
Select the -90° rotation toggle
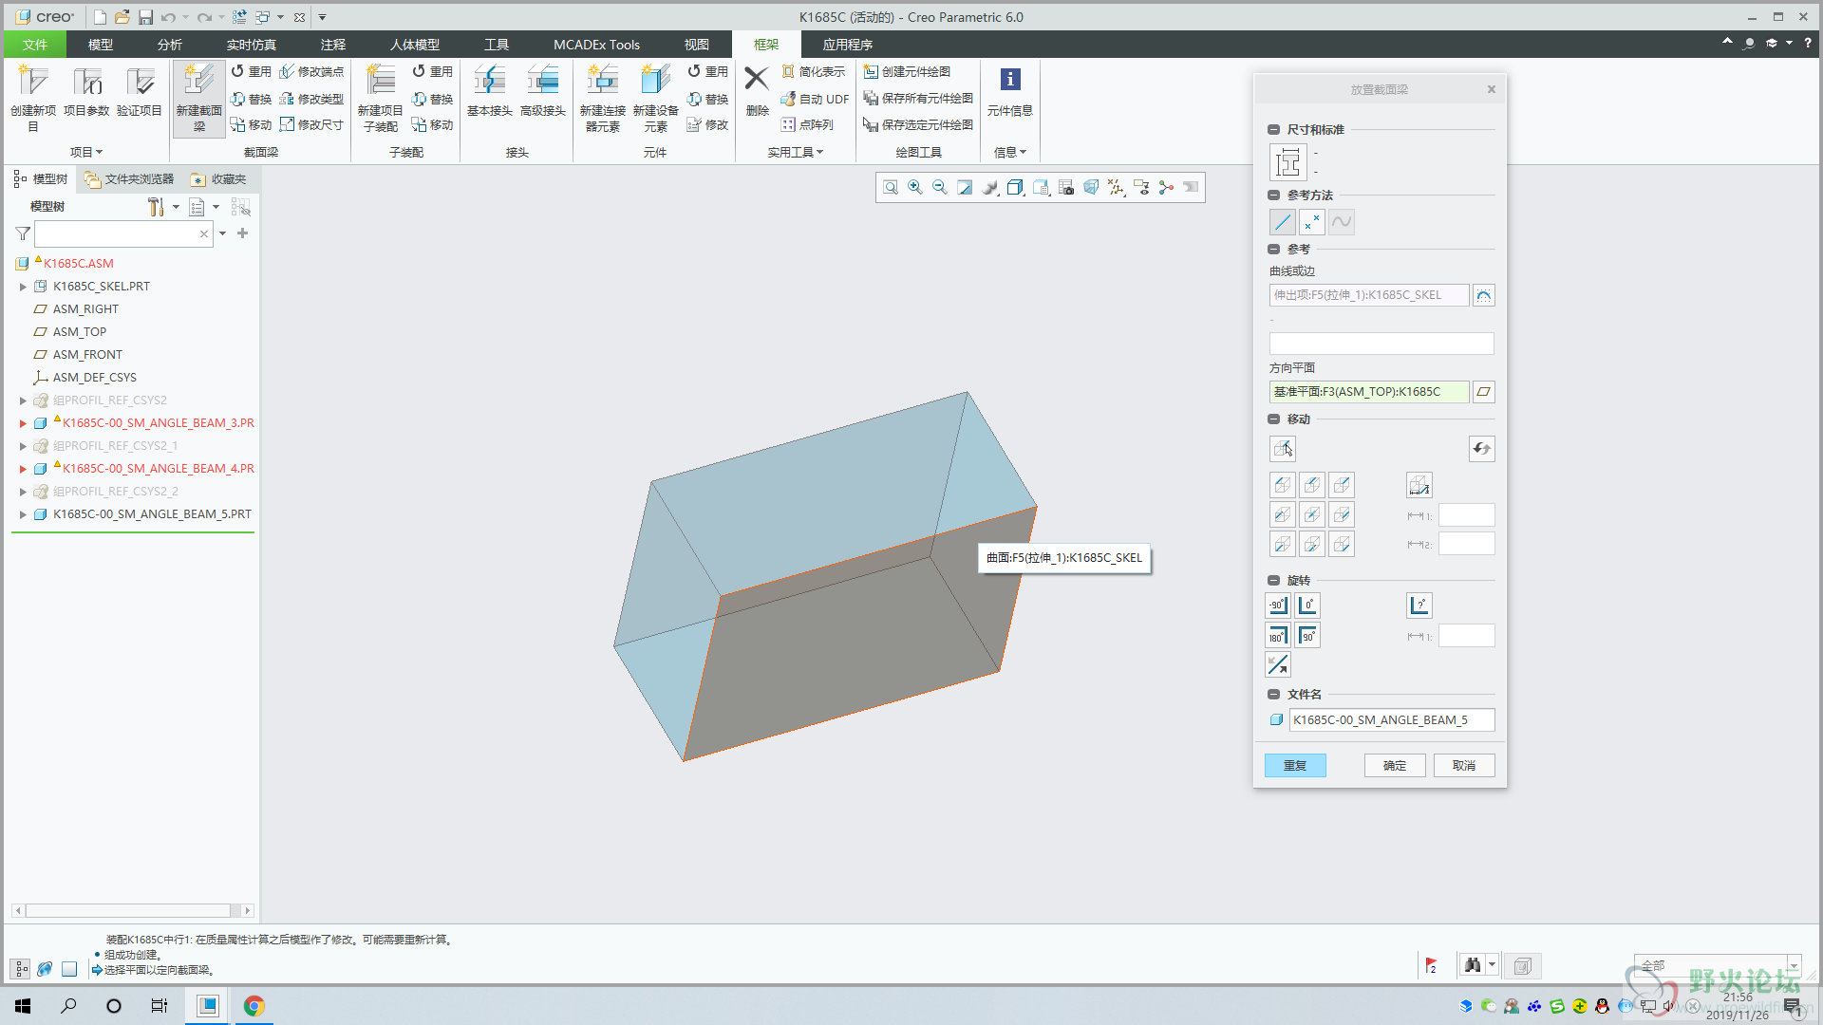click(1278, 606)
